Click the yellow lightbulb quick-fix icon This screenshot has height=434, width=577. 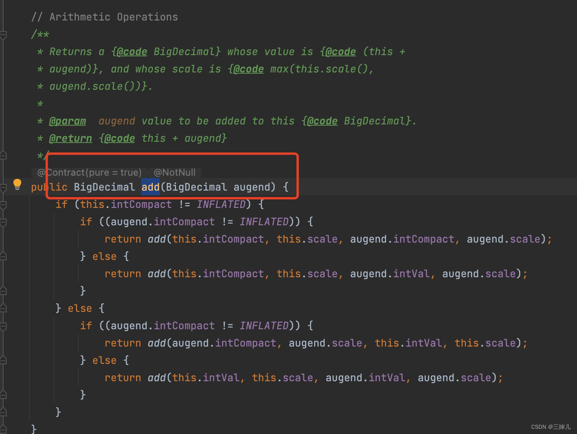17,184
